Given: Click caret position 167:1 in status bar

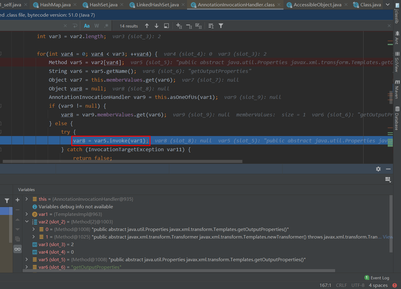Looking at the screenshot, I should coord(325,285).
